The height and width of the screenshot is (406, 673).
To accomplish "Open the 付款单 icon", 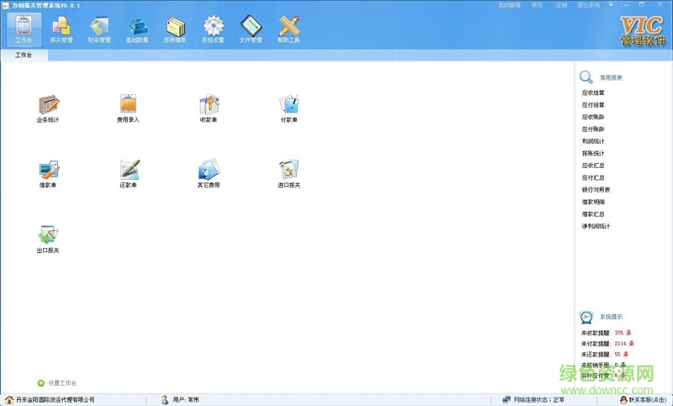I will (289, 105).
